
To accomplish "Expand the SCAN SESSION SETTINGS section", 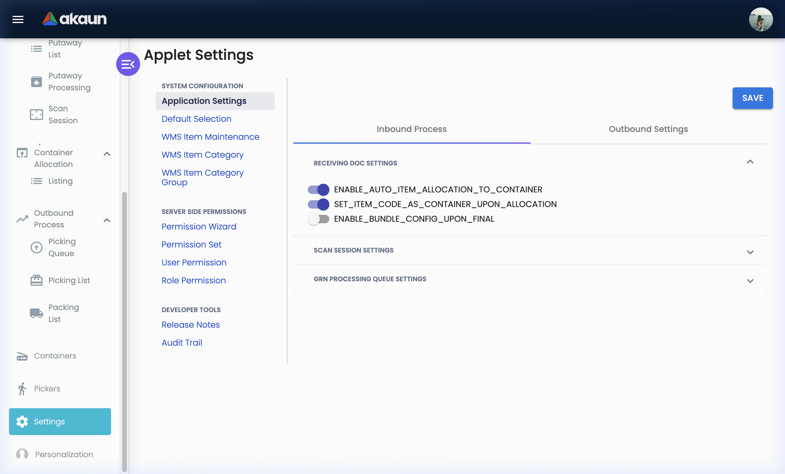I will (x=750, y=252).
